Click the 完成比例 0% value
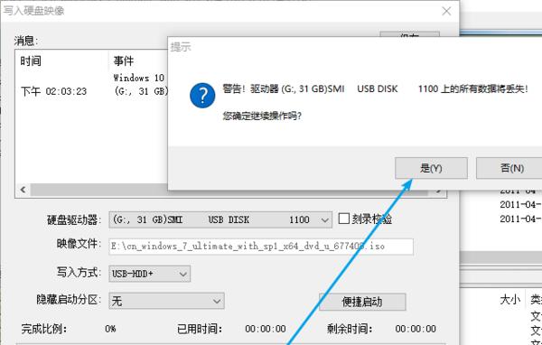 110,329
